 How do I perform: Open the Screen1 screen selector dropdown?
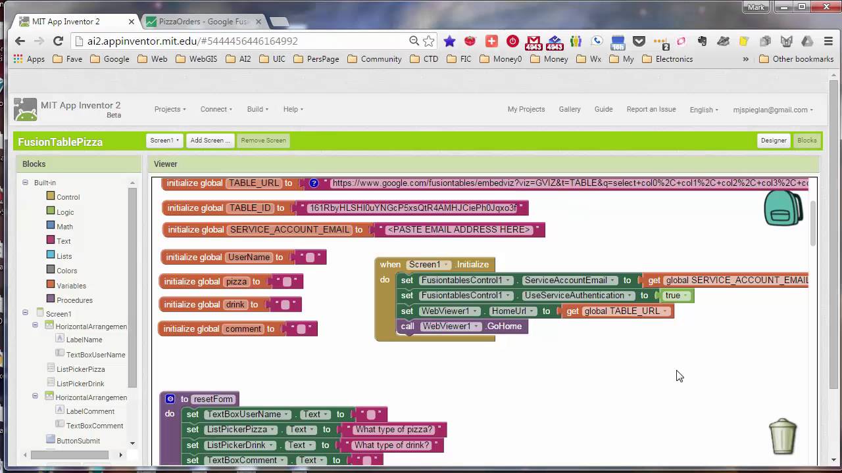pyautogui.click(x=164, y=141)
